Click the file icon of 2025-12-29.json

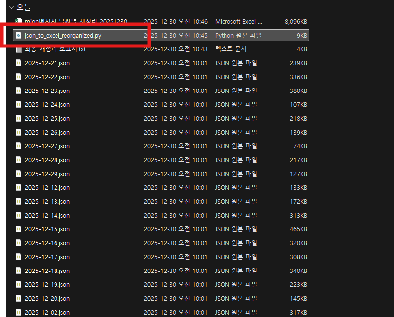pyautogui.click(x=19, y=174)
